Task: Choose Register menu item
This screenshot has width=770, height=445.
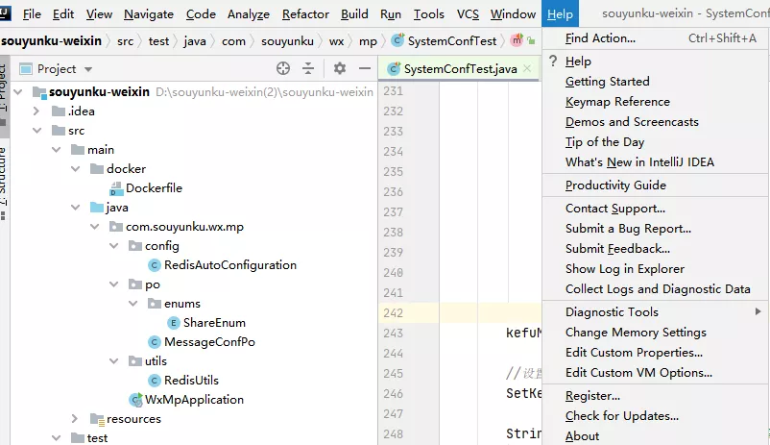Action: 656,395
